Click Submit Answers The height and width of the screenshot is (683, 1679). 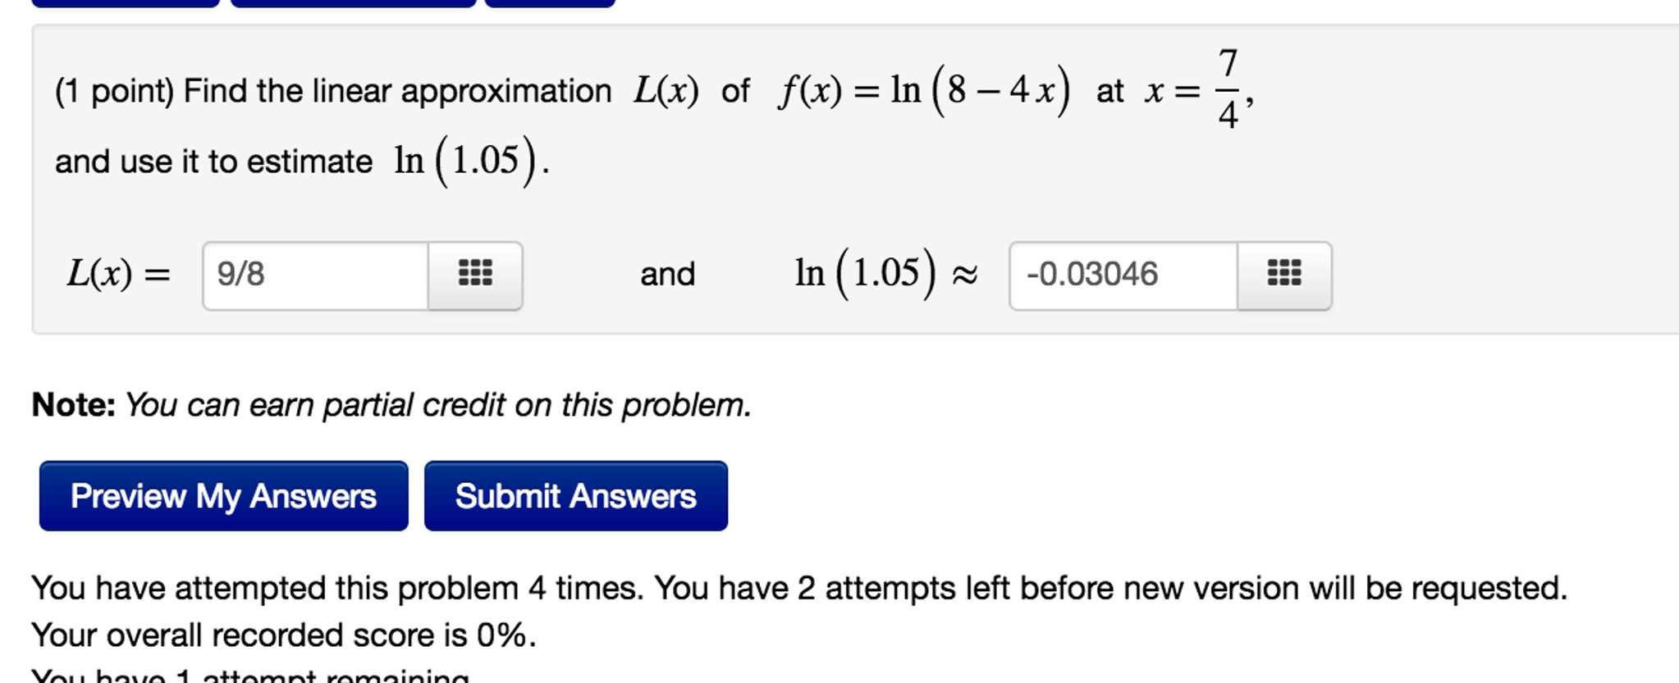click(574, 496)
